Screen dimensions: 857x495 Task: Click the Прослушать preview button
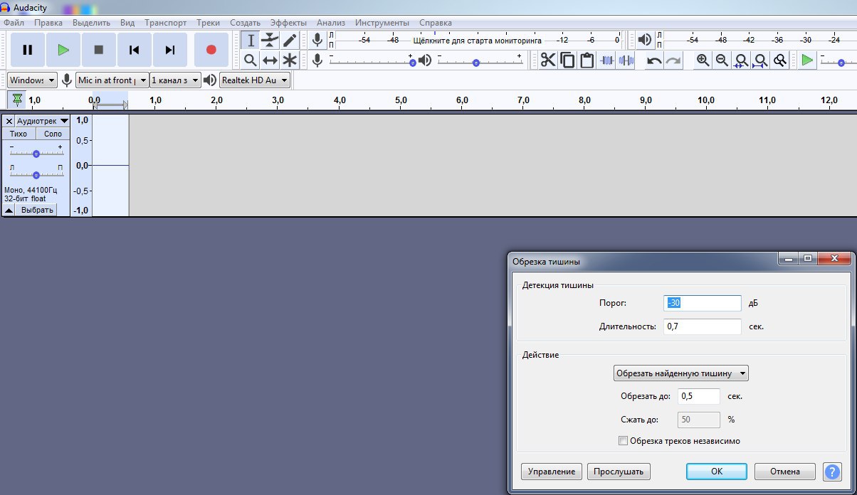[619, 472]
